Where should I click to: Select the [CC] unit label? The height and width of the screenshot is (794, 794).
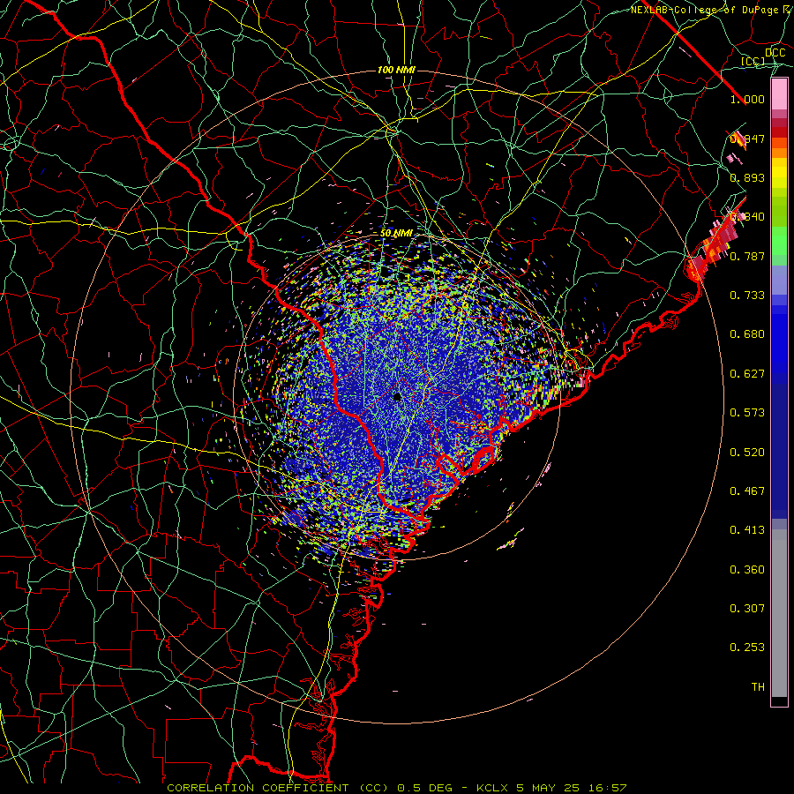click(x=753, y=61)
